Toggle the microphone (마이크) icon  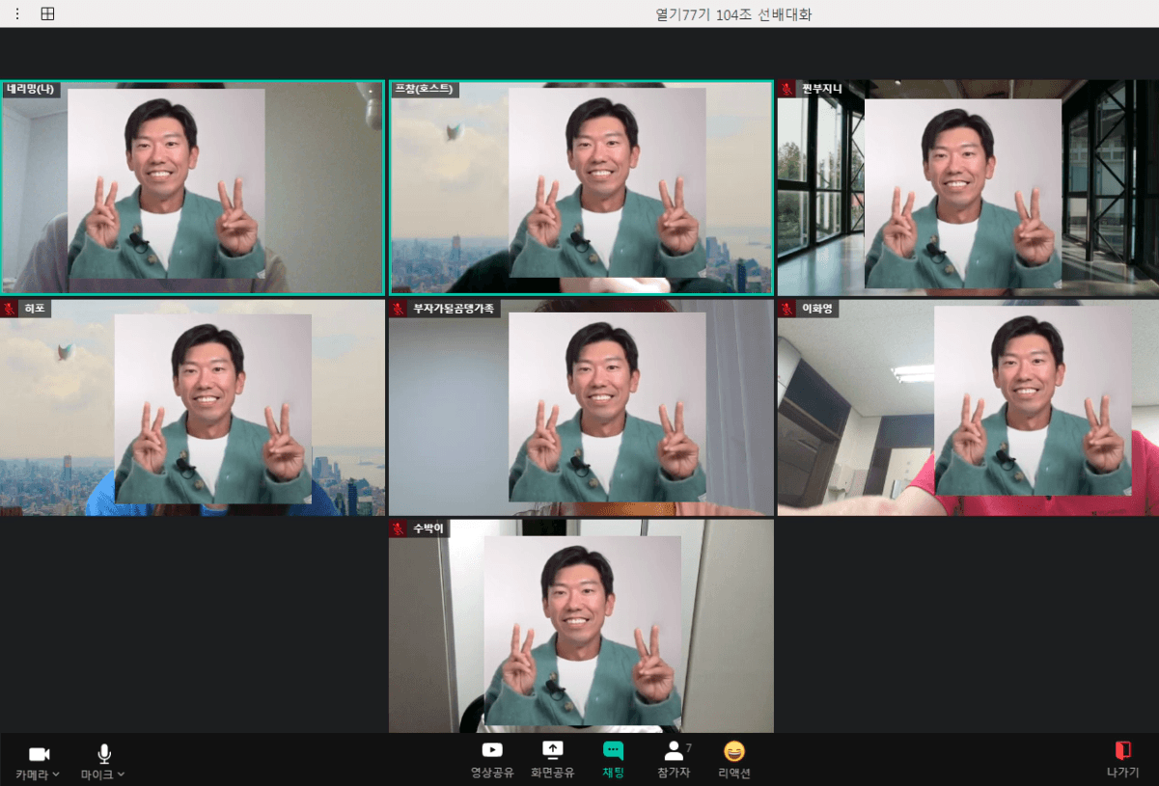click(x=103, y=753)
